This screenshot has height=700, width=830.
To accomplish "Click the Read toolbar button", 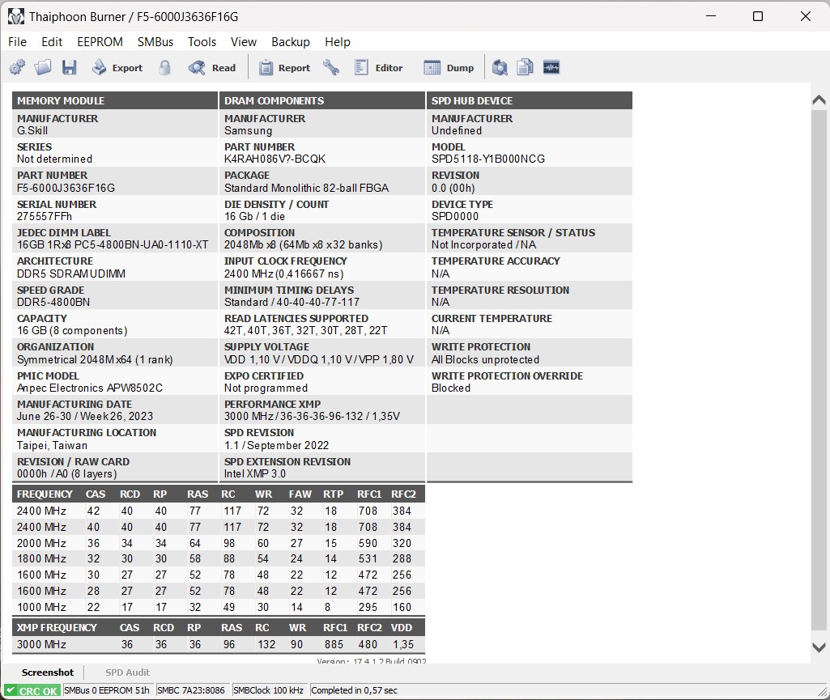I will click(x=212, y=68).
